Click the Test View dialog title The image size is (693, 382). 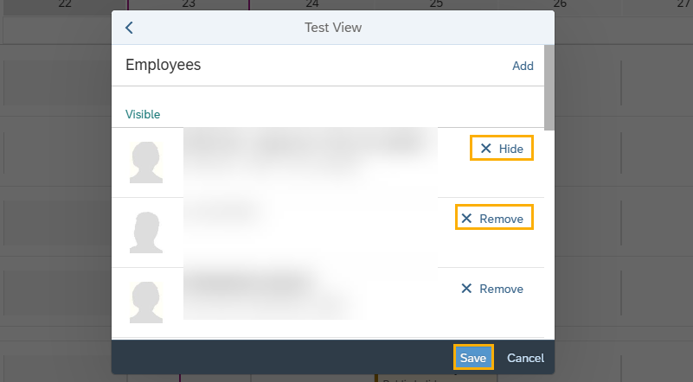(x=333, y=28)
